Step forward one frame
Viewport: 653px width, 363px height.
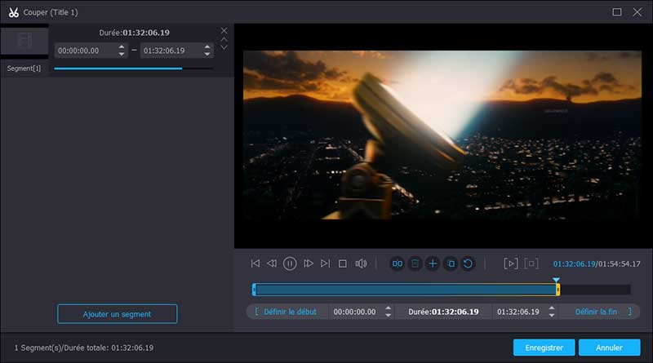[309, 263]
